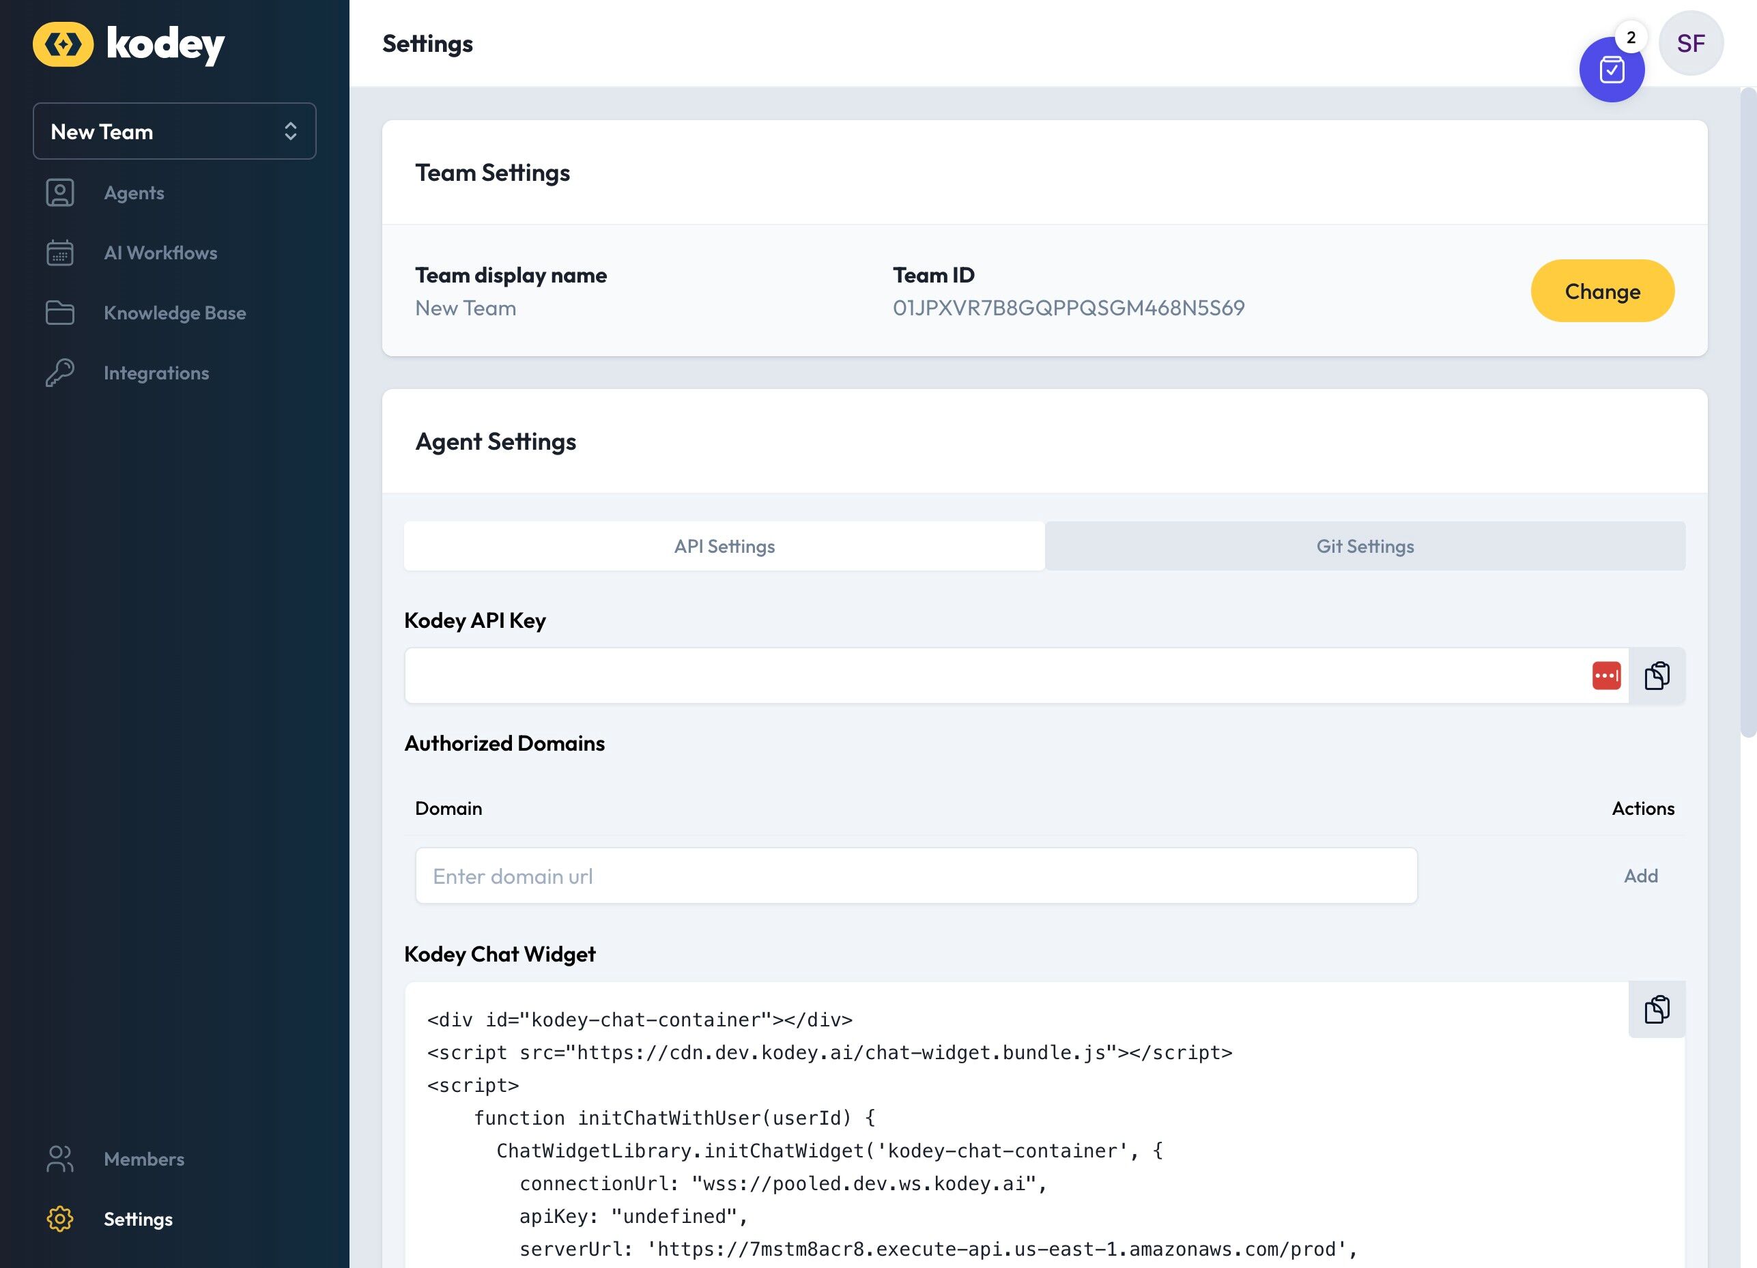Click the apiKey "undefined" code line
The image size is (1757, 1268).
tap(633, 1216)
